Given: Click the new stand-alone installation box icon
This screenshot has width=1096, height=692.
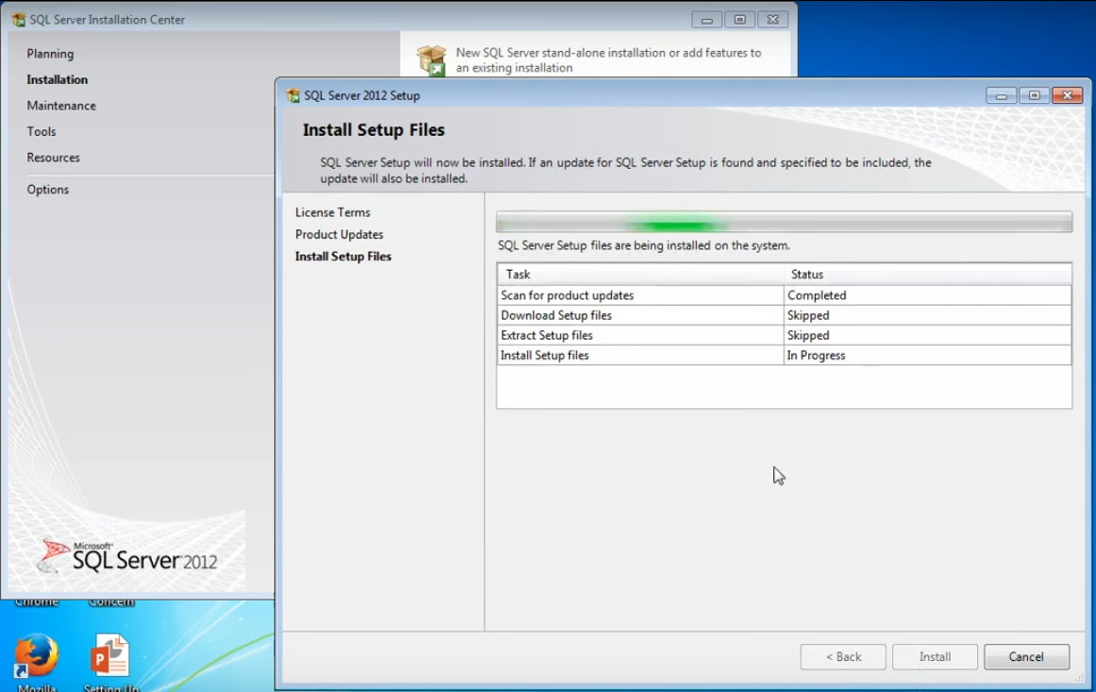Looking at the screenshot, I should click(431, 60).
